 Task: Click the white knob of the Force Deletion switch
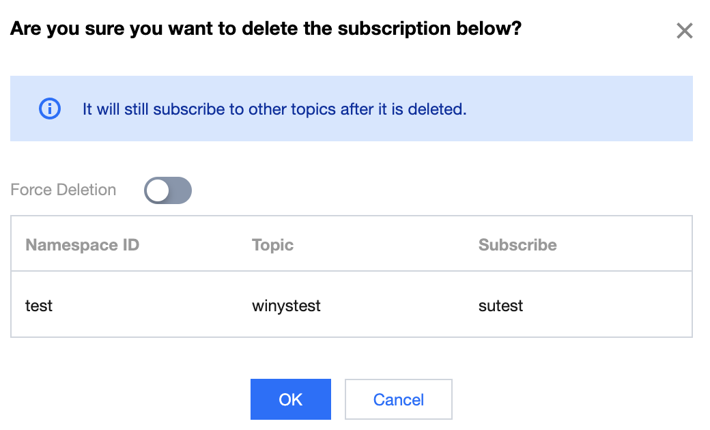pyautogui.click(x=158, y=190)
